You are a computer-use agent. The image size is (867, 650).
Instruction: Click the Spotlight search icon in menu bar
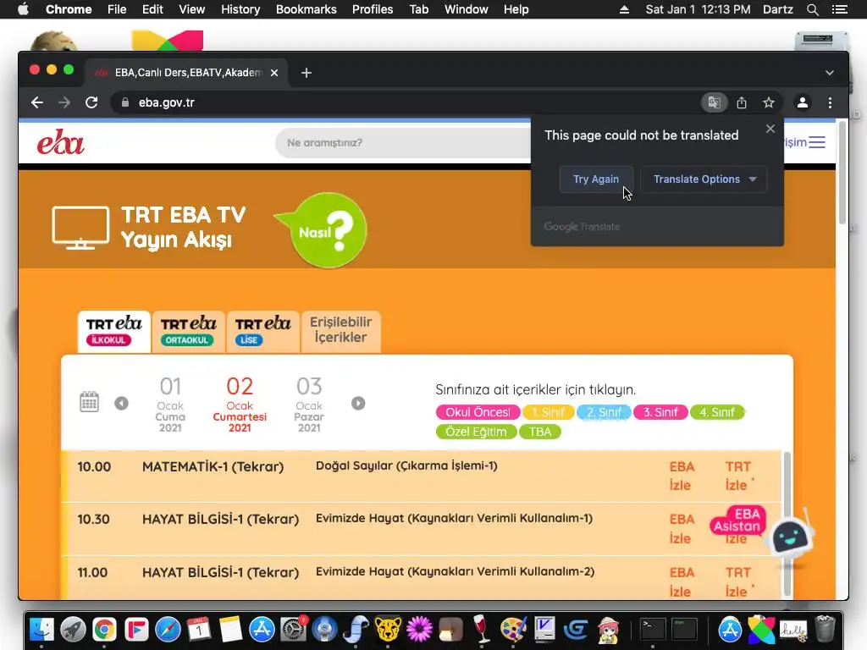click(x=812, y=9)
